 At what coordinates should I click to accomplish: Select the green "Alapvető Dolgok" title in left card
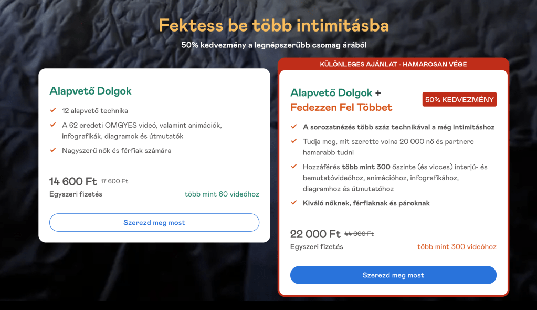90,91
